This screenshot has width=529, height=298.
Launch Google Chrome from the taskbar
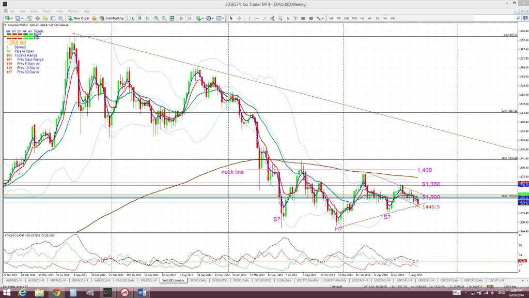tap(56, 294)
